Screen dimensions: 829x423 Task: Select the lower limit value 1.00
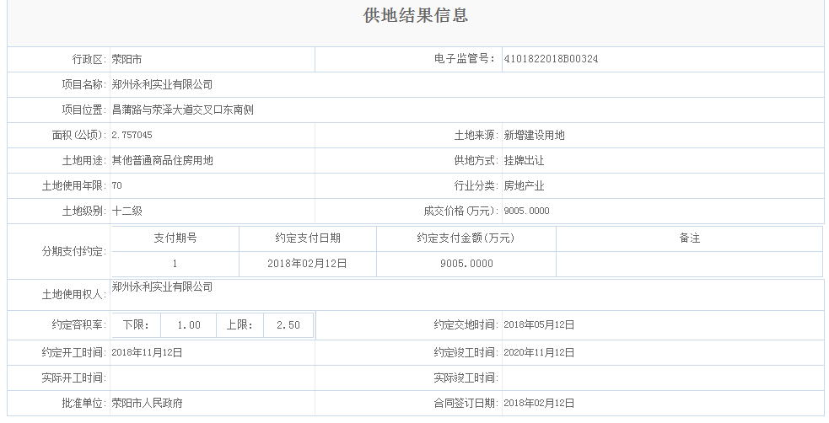[189, 325]
